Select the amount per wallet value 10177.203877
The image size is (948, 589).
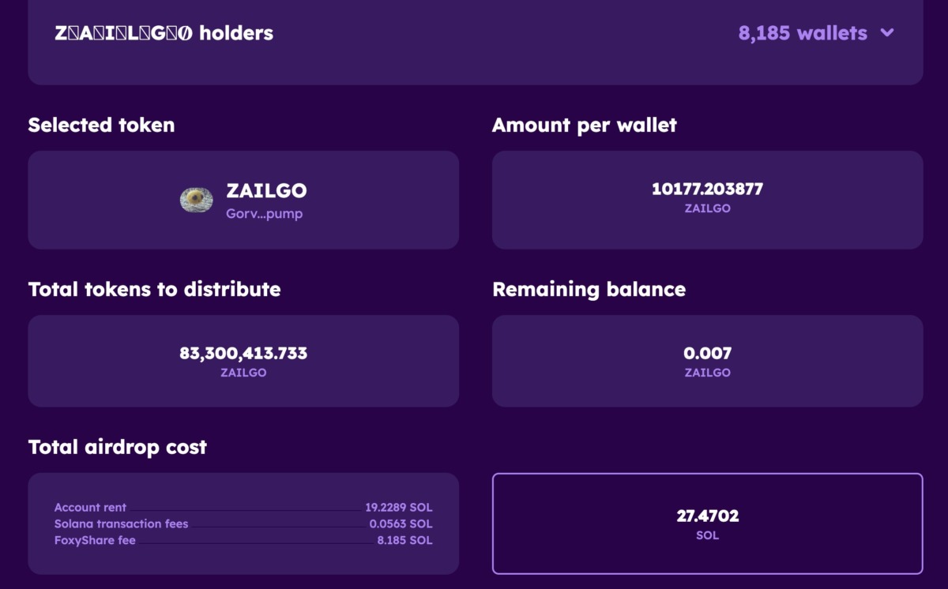707,189
